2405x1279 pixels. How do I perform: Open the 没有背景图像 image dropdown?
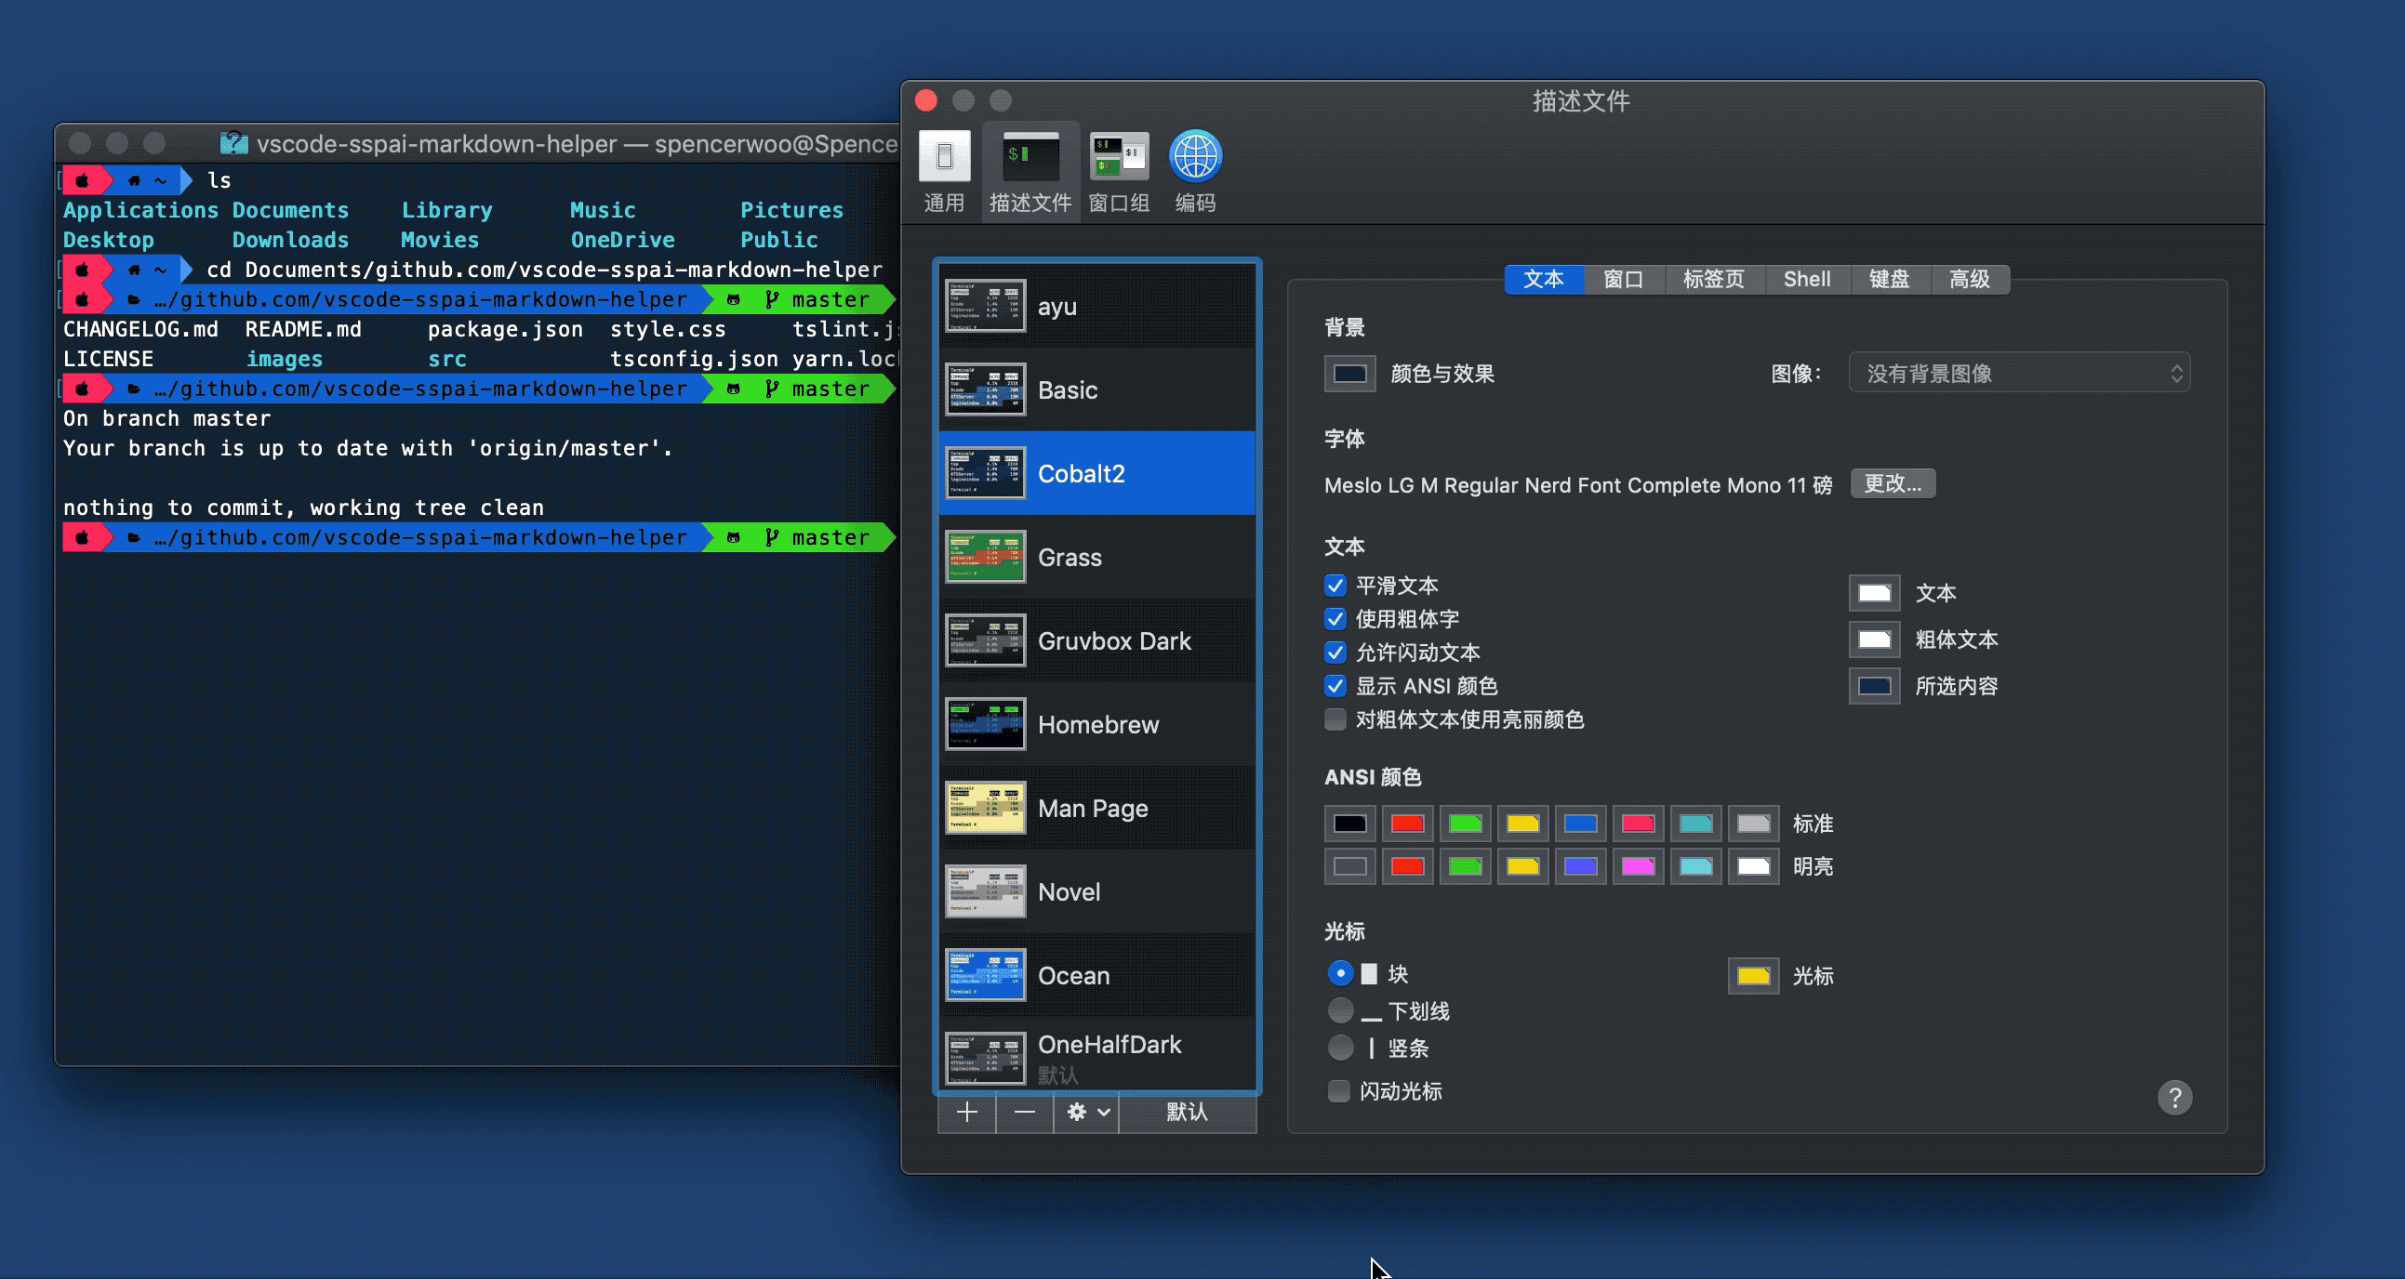pyautogui.click(x=2018, y=373)
